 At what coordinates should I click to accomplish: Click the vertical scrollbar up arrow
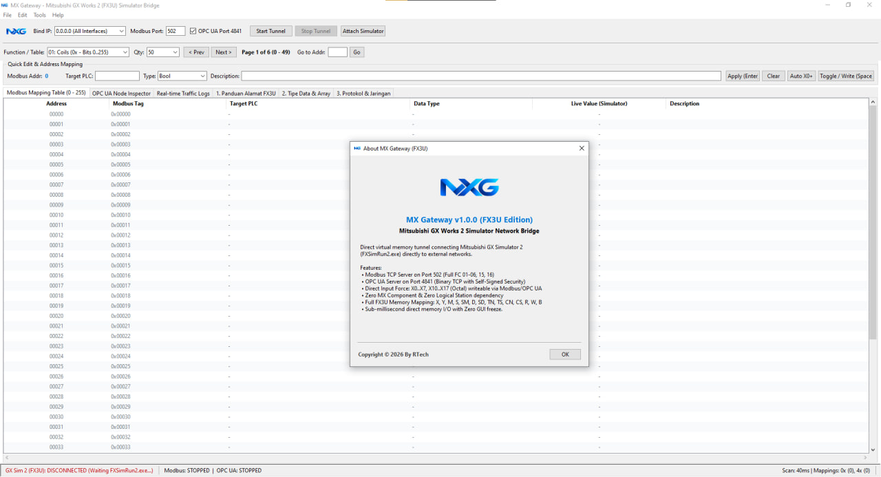(873, 103)
